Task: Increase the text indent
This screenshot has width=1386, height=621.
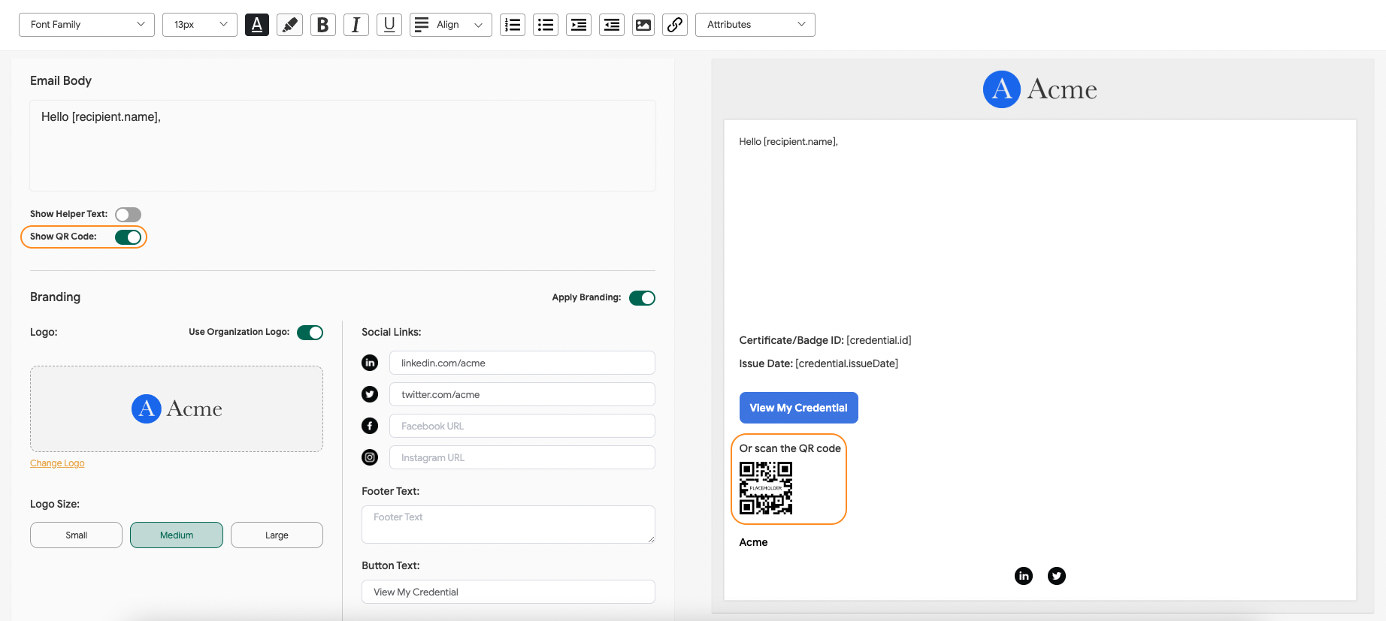Action: [x=579, y=25]
